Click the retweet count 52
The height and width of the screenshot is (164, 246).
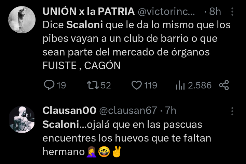(x=106, y=85)
